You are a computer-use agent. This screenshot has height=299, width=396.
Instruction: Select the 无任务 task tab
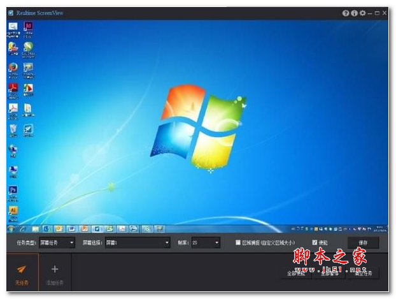click(x=22, y=272)
